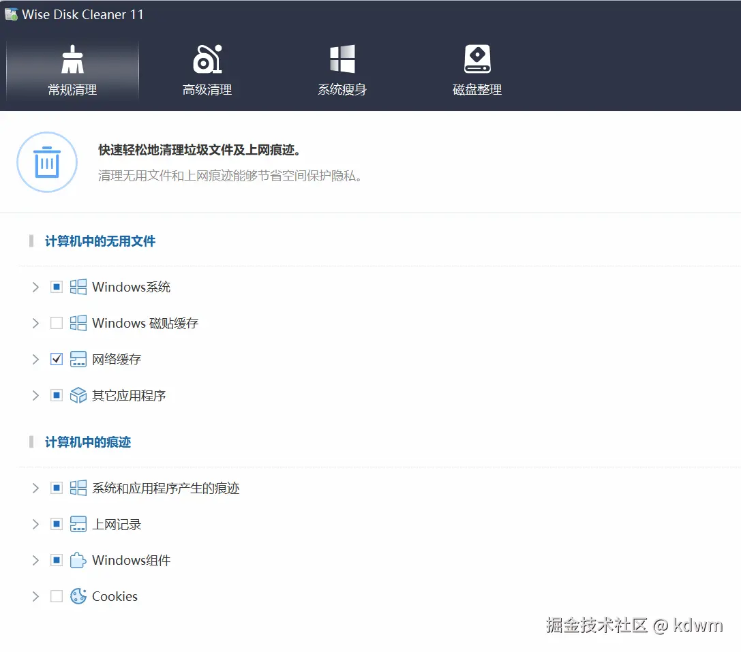Uncheck the 网络缓存 checkbox

57,359
